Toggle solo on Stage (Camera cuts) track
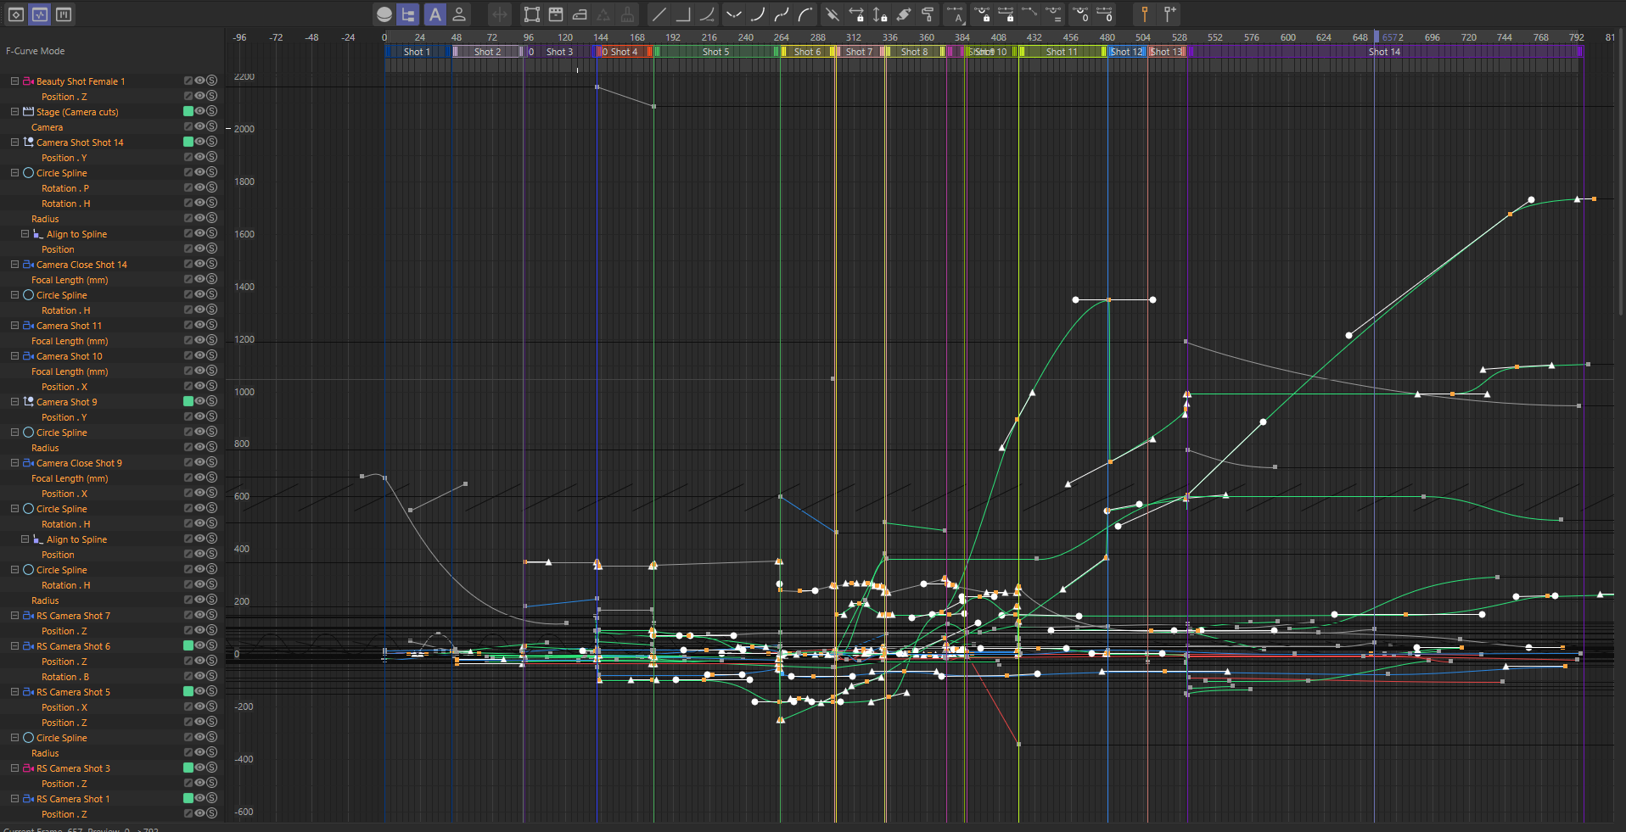Viewport: 1626px width, 832px height. pos(211,111)
